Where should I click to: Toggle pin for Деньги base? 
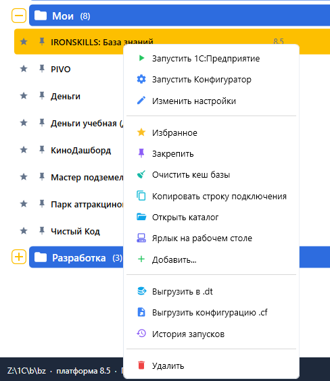coord(42,96)
